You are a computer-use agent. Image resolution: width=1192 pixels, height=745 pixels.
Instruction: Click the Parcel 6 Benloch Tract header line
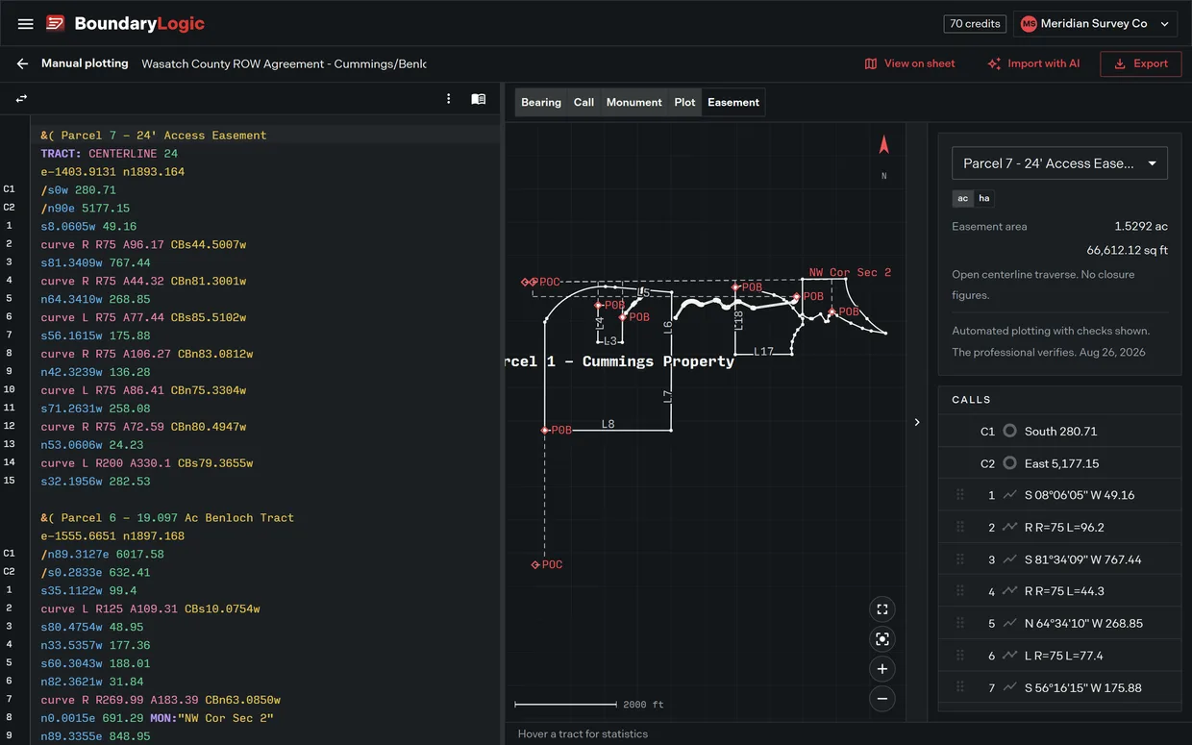point(167,517)
